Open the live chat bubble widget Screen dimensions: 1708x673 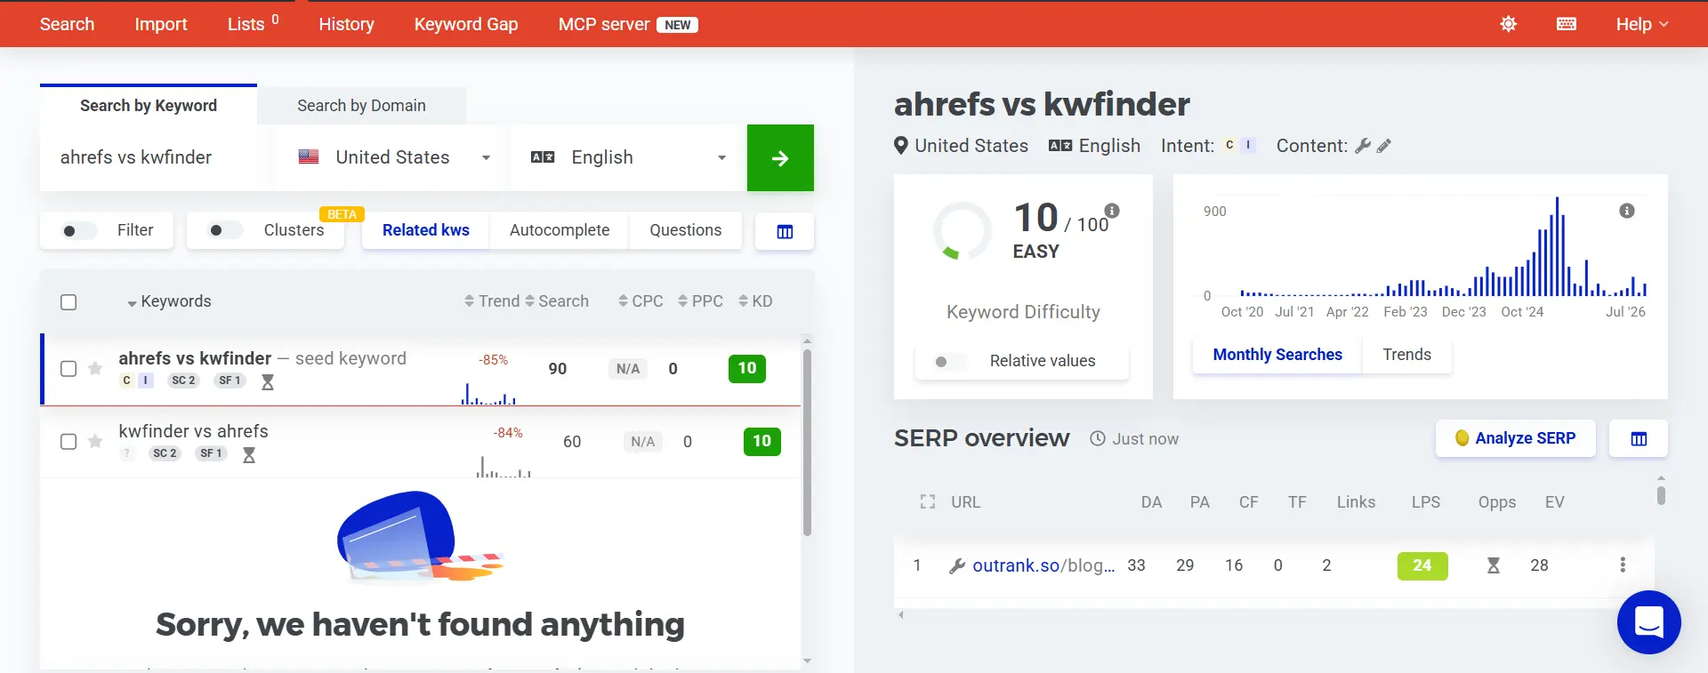[1648, 622]
